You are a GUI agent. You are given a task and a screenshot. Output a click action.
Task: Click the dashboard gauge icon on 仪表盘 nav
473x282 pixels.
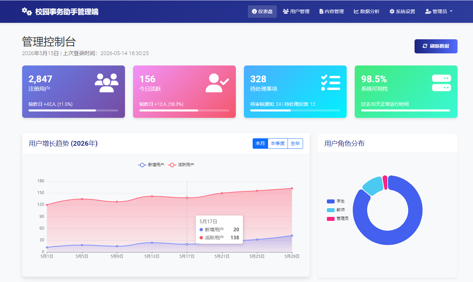coord(254,11)
